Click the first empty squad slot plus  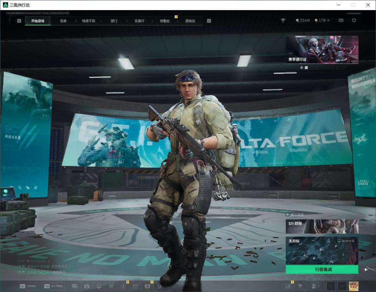pos(330,286)
